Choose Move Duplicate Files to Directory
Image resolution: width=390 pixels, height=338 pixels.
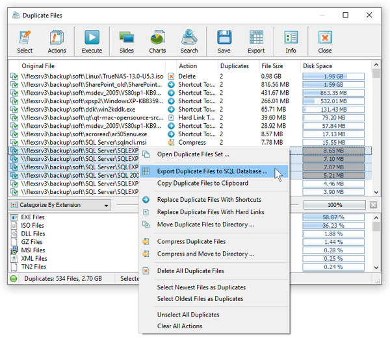point(214,224)
